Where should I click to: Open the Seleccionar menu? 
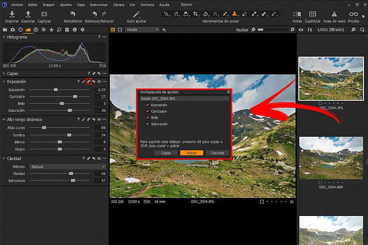click(99, 5)
